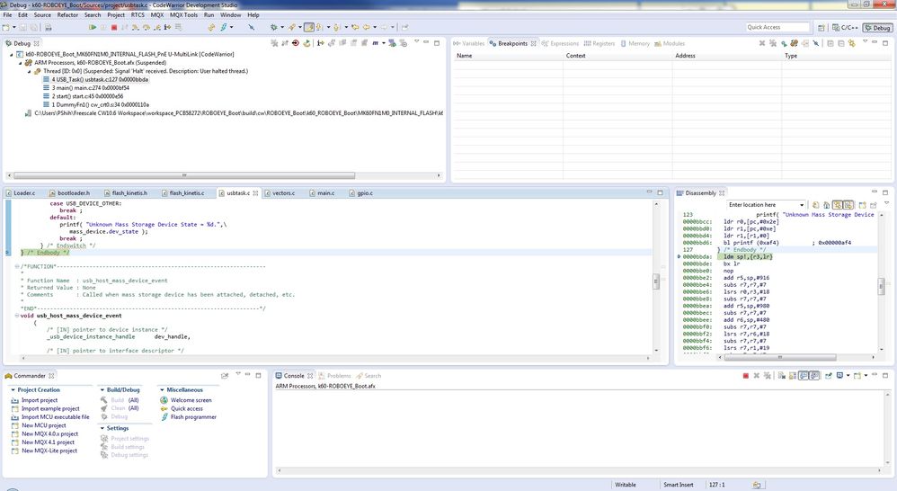This screenshot has width=897, height=491.
Task: Collapse Miscellaneous section in Commander
Action: [162, 389]
